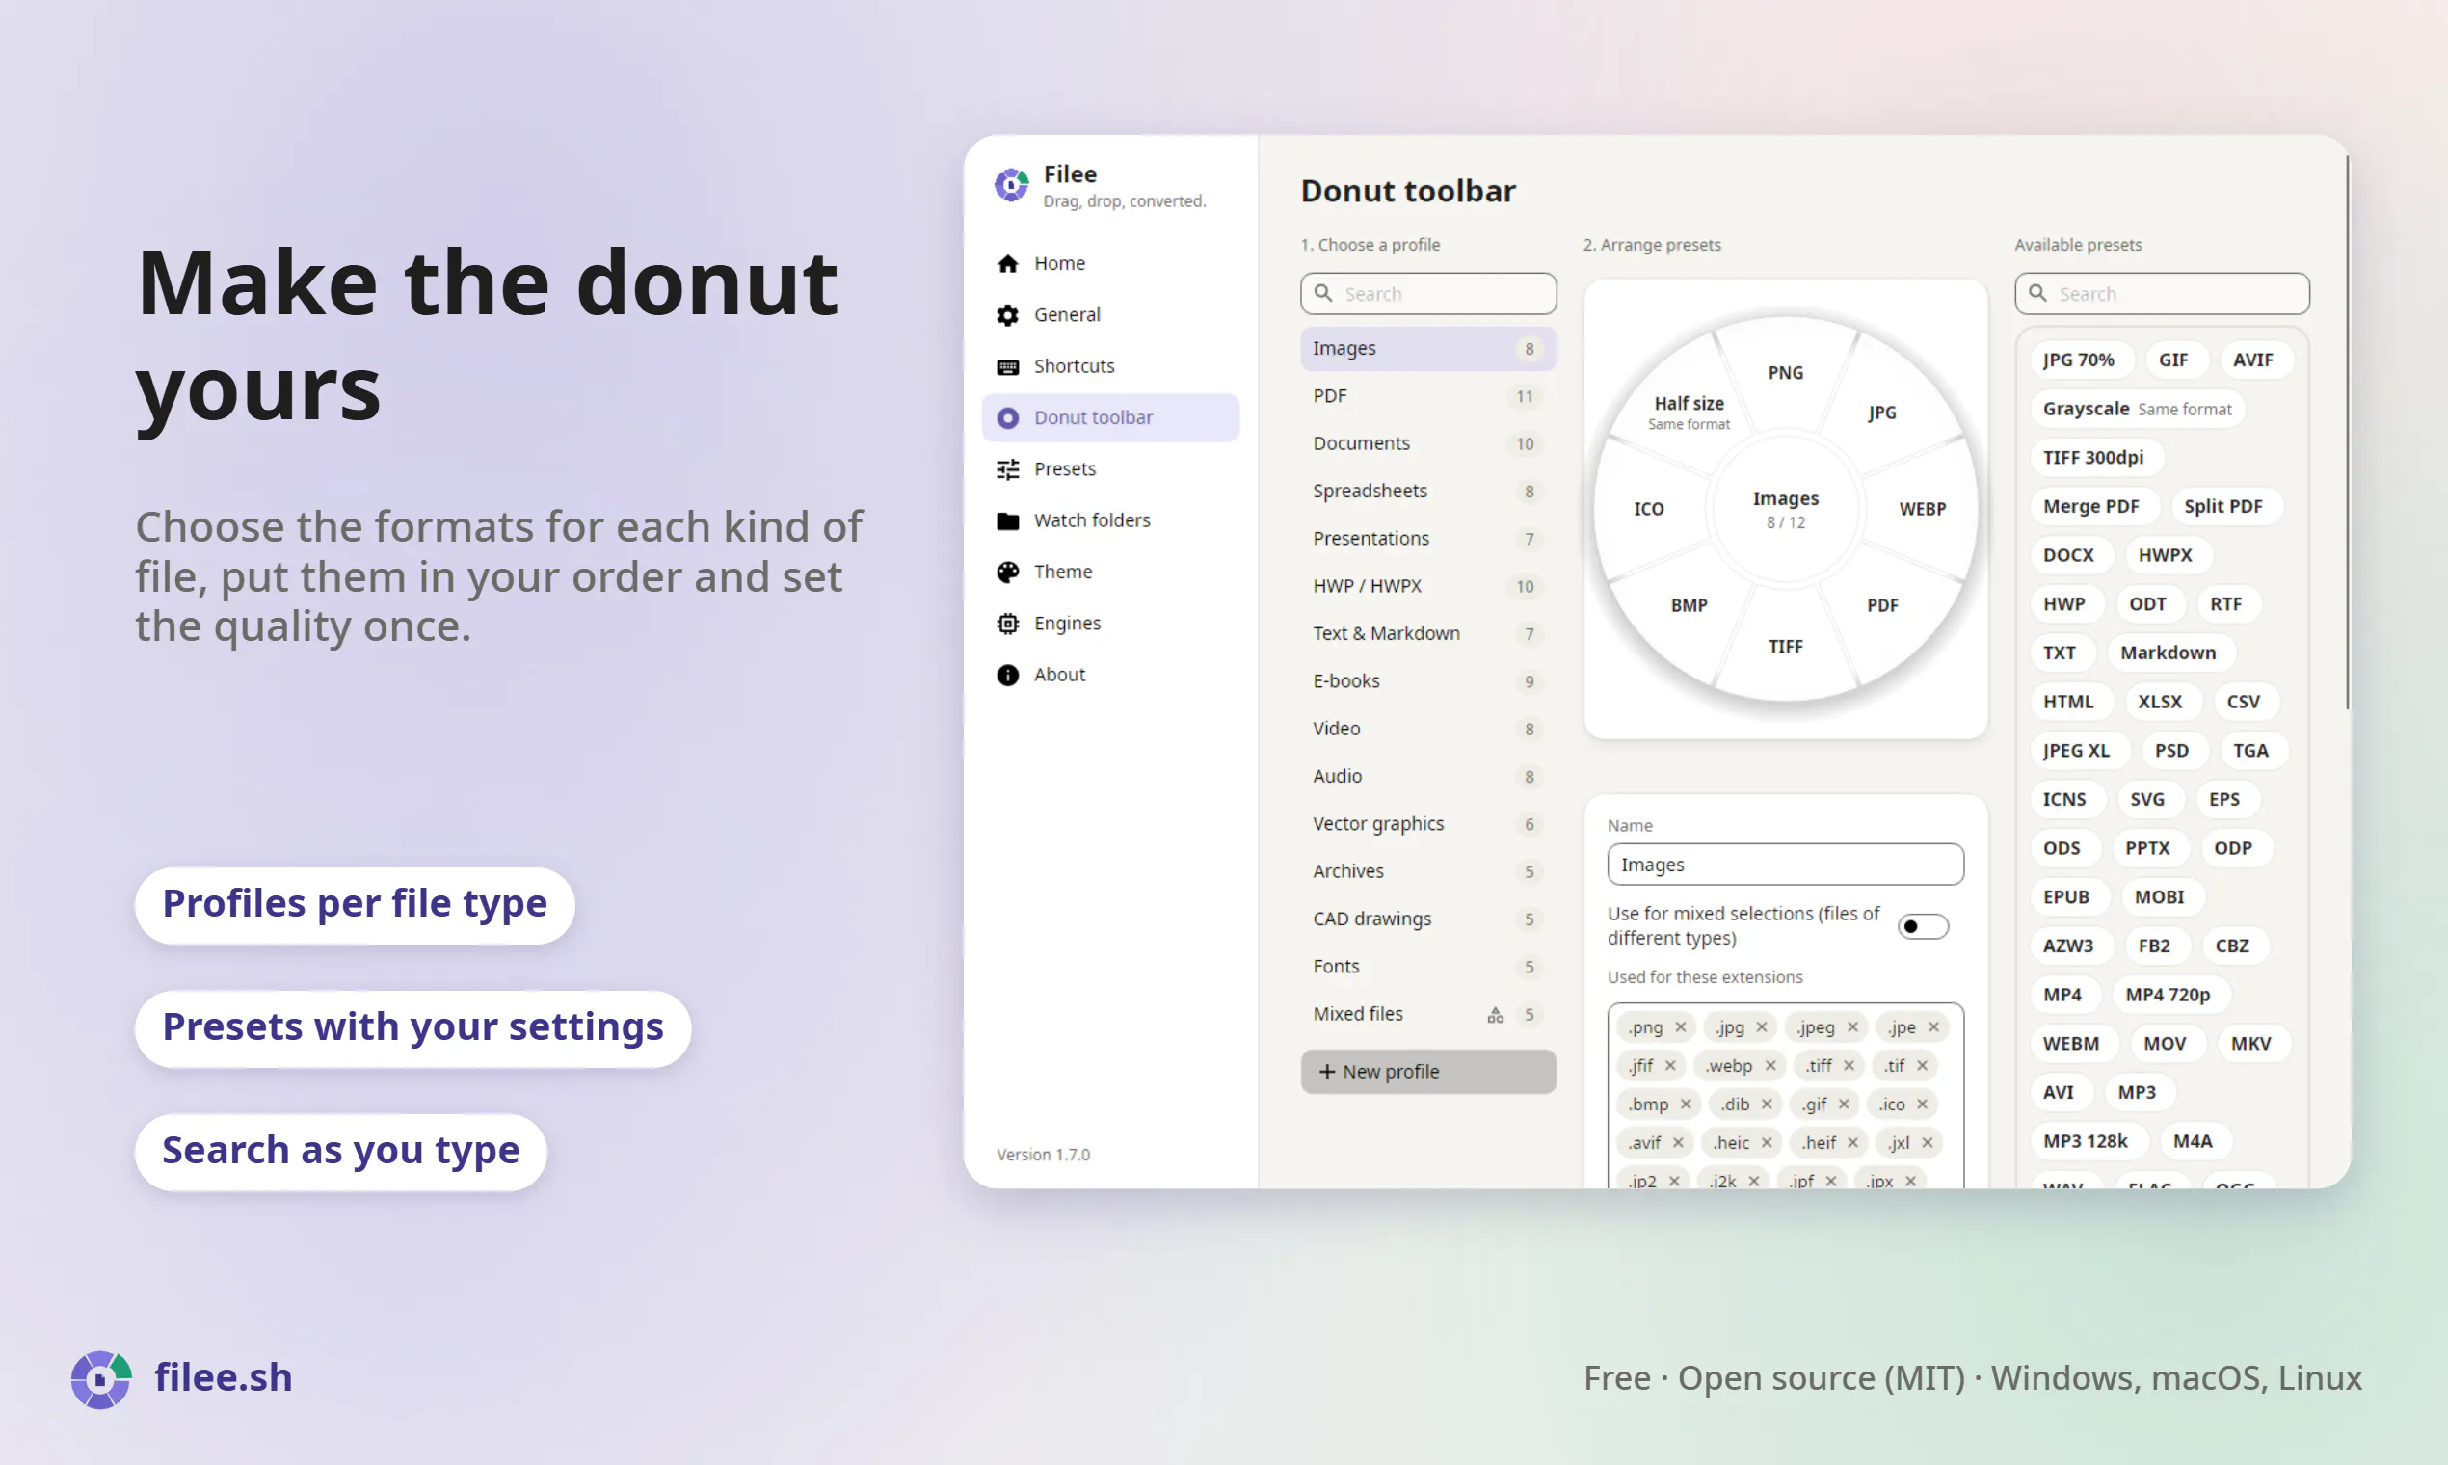Open the Video profile

pos(1427,729)
